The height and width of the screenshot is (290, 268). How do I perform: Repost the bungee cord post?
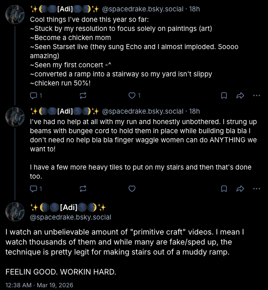coord(83,189)
